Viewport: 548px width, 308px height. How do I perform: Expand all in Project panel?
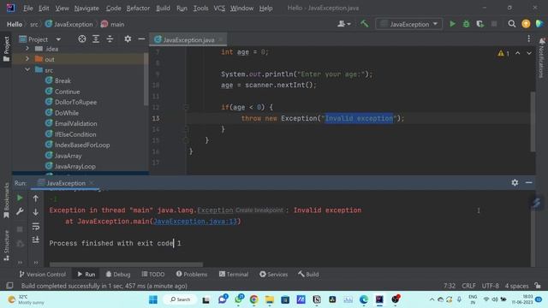tap(96, 39)
